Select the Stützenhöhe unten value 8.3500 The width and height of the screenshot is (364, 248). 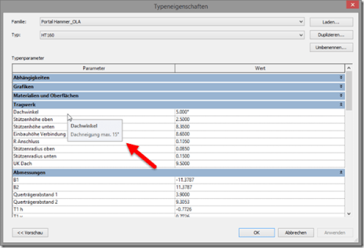coord(260,127)
